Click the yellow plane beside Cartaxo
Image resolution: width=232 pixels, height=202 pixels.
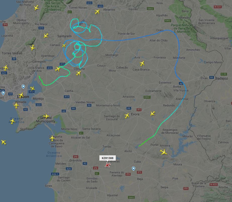click(64, 46)
